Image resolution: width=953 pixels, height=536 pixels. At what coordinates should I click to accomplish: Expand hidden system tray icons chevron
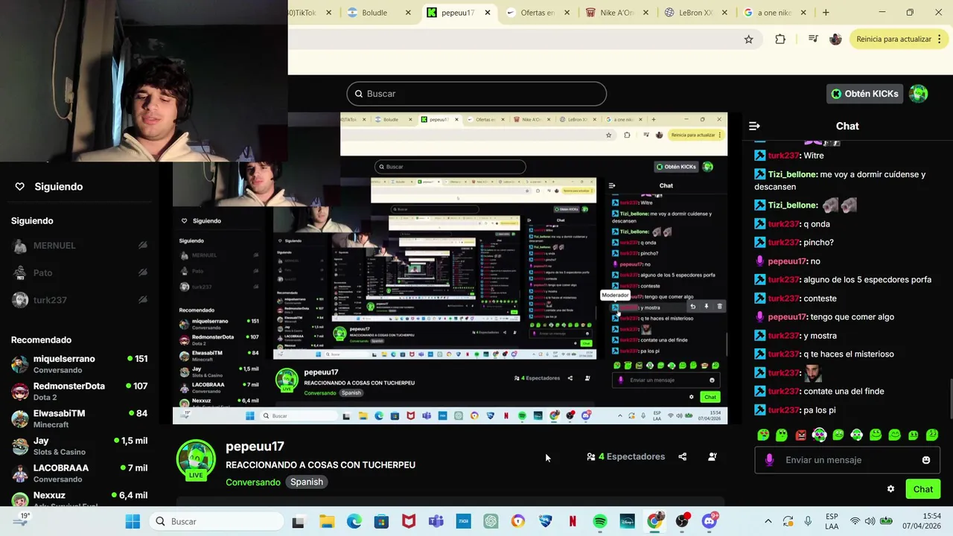coord(768,522)
